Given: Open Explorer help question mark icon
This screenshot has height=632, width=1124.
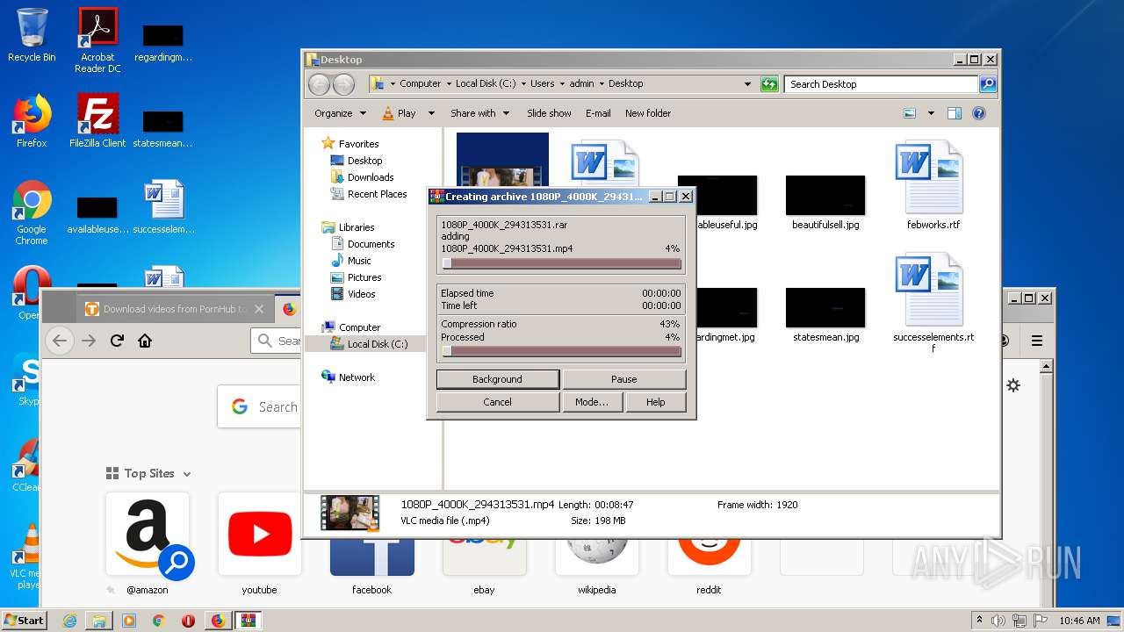Looking at the screenshot, I should click(979, 113).
